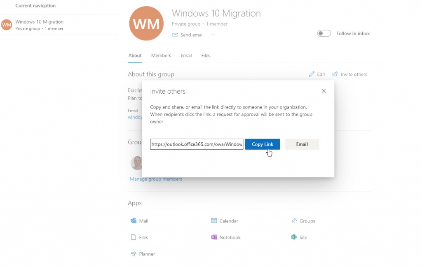Click the Copy Link button
Viewport: 422px width, 267px height.
pos(263,144)
